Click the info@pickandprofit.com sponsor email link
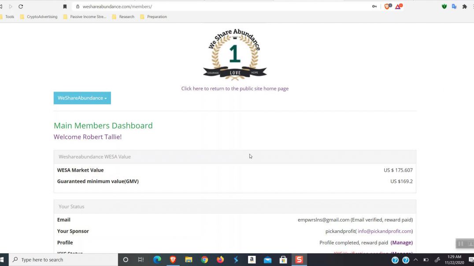The image size is (474, 266). pos(385,231)
